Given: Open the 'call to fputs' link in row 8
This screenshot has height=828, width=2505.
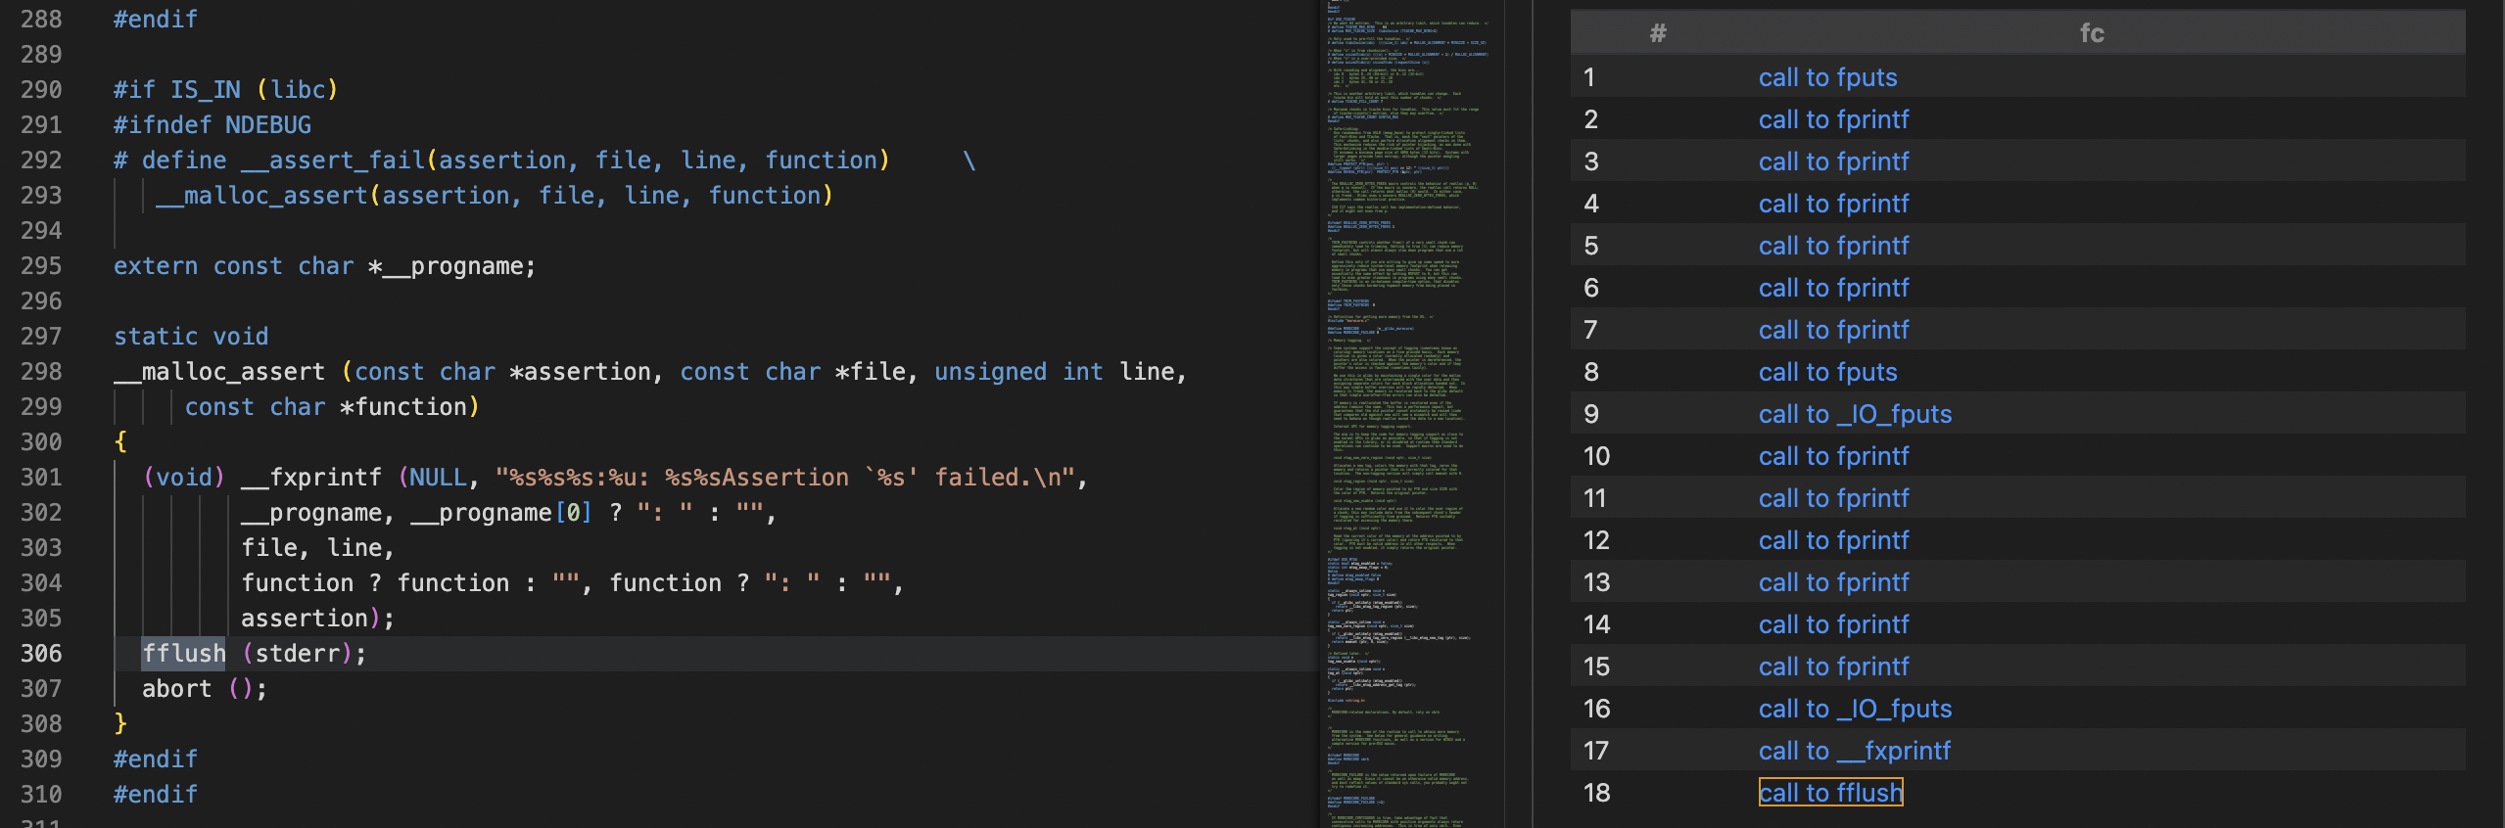Looking at the screenshot, I should pos(1827,372).
